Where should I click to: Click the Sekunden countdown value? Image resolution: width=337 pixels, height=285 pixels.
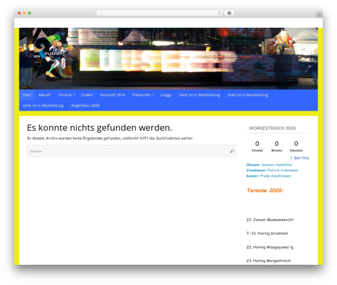click(x=296, y=144)
